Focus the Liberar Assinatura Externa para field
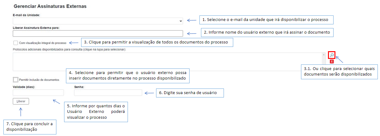Screen dimensions: 380x136 coord(98,34)
